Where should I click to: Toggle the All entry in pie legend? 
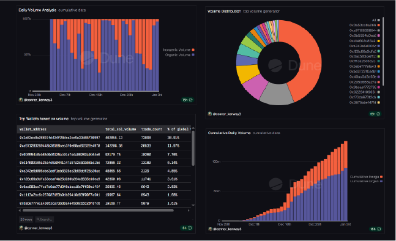click(x=376, y=20)
